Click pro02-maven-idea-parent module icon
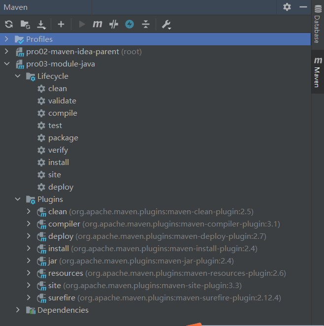Screen dimensions: 324x326 click(20, 52)
